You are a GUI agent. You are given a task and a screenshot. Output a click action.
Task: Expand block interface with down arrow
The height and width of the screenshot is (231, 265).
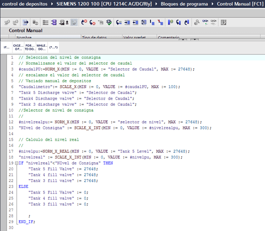click(195, 39)
